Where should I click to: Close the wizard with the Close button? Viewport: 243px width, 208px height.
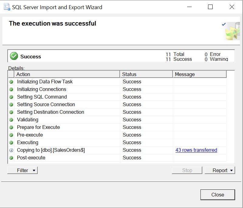[x=217, y=195]
